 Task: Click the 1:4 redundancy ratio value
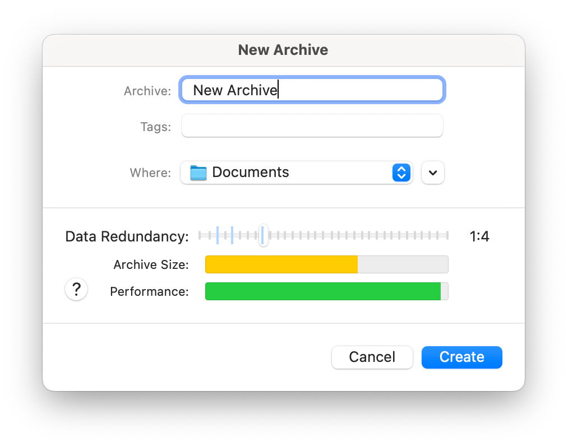tap(479, 236)
